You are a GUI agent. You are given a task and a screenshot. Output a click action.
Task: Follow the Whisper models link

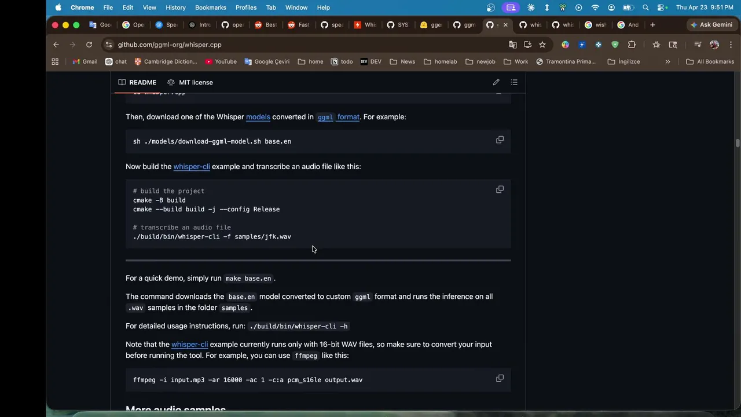[x=258, y=117]
